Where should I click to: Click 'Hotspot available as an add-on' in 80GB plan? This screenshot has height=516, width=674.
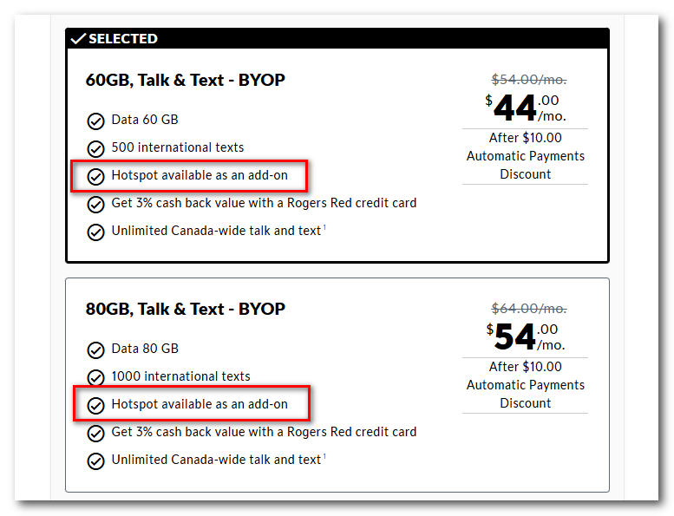pyautogui.click(x=200, y=404)
